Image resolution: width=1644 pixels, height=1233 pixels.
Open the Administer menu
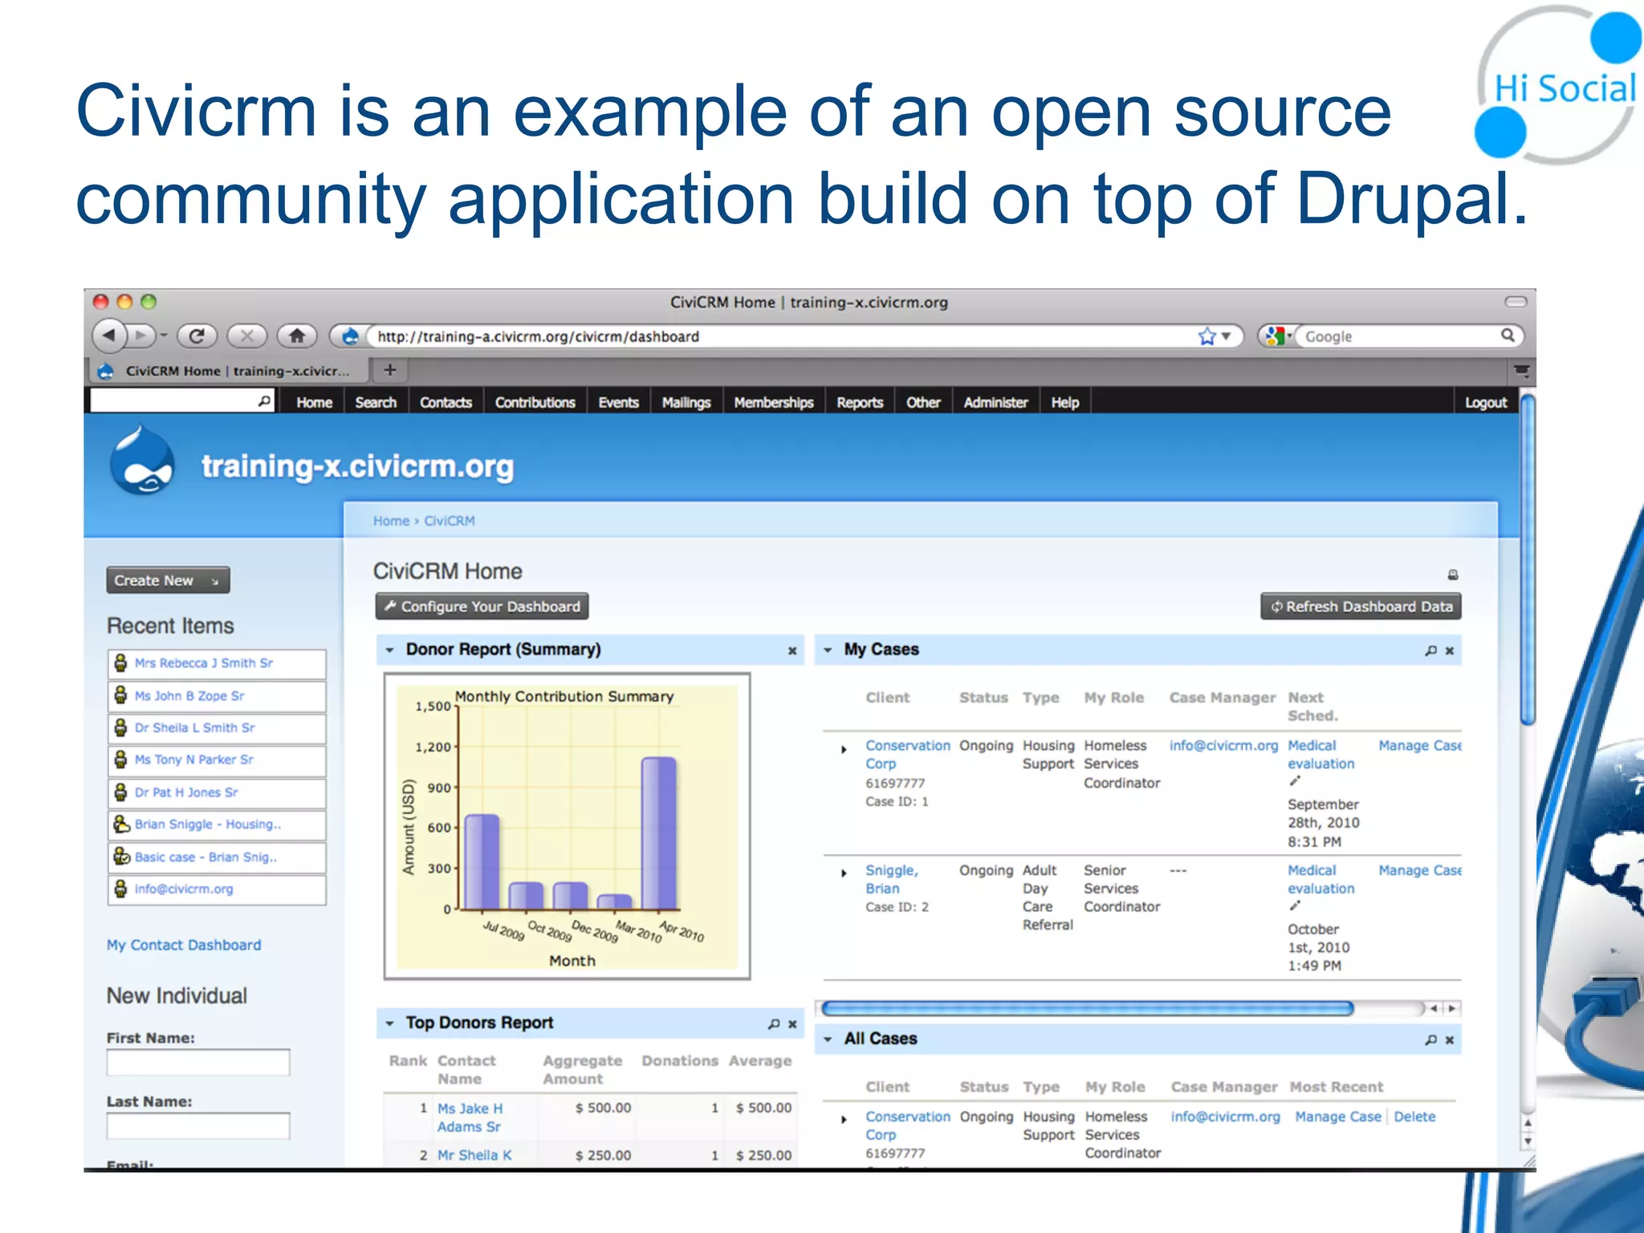click(x=995, y=402)
